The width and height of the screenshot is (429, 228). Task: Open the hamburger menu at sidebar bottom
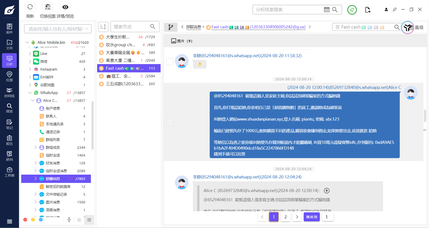pos(9,221)
